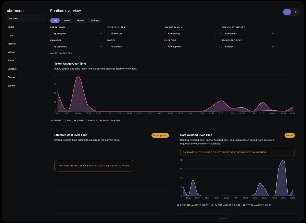
Task: Open the Status Family All statuses dropdown
Action: [x=192, y=34]
